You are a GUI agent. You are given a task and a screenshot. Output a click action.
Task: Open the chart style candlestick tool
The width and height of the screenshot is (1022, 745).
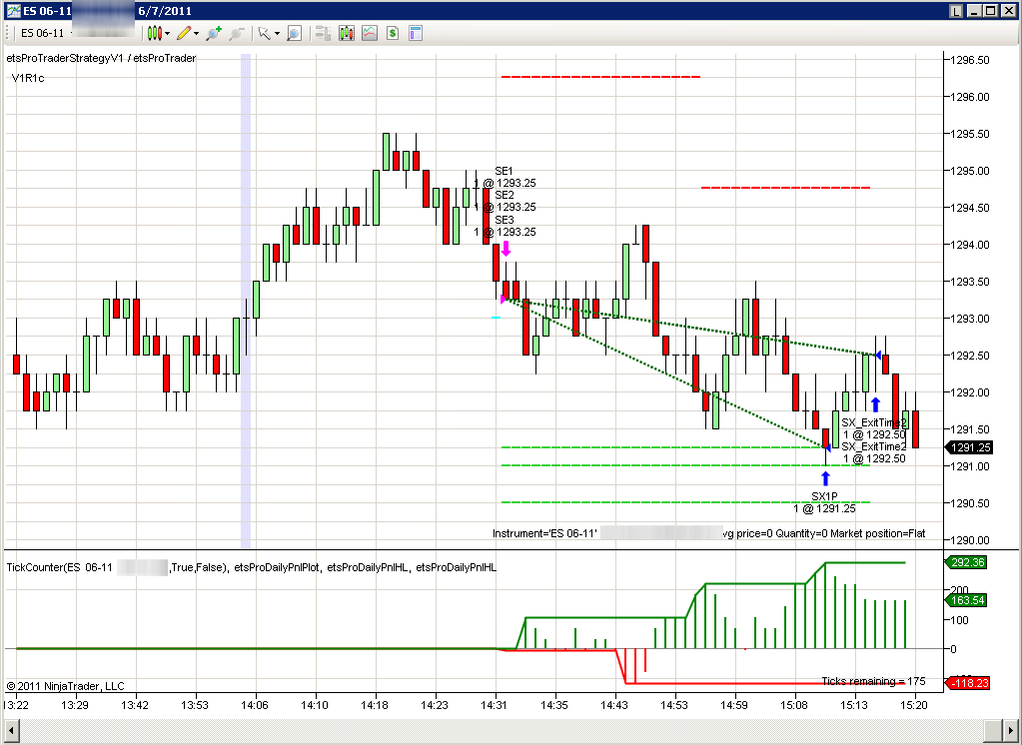click(154, 33)
